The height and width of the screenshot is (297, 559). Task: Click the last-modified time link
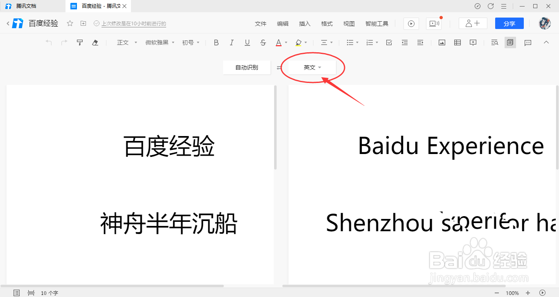134,24
